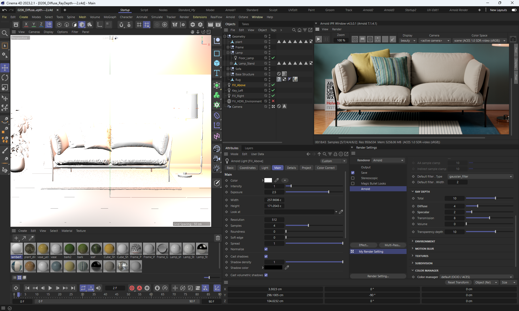Image resolution: width=519 pixels, height=311 pixels.
Task: Switch to the Details attribute tab
Action: click(291, 168)
